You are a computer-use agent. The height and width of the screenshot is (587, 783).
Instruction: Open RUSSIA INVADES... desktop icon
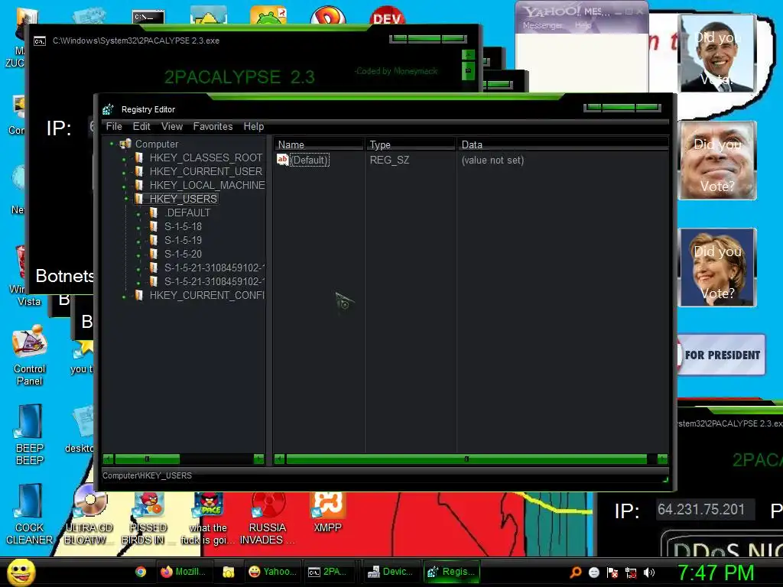pos(268,517)
